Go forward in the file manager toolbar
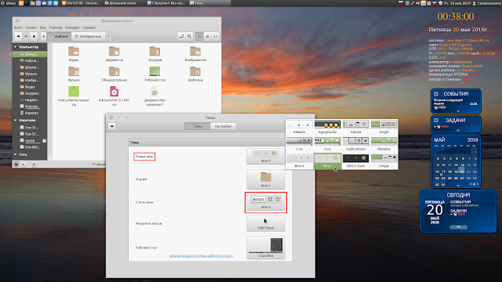 (26, 37)
